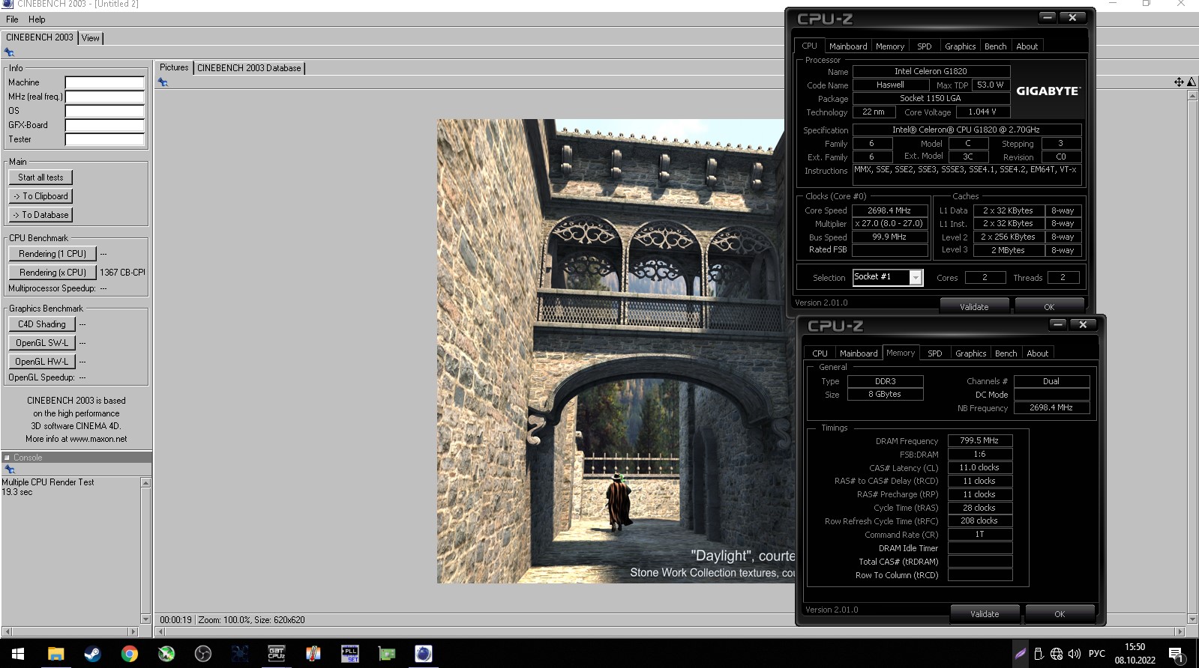Start the OpenGL SW-L test

coord(42,343)
